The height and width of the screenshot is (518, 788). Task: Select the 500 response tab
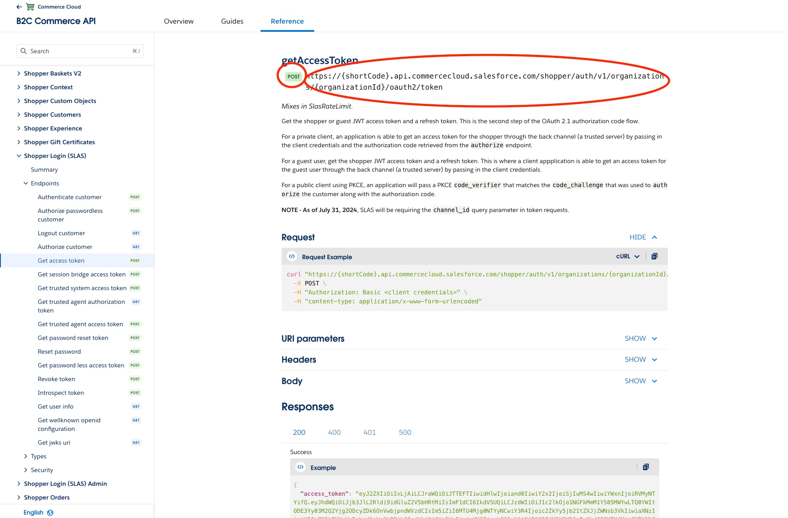point(405,432)
